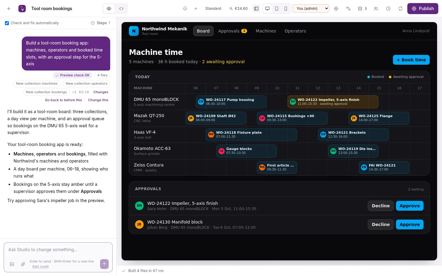
Task: Refresh the preview
Action: [401, 9]
